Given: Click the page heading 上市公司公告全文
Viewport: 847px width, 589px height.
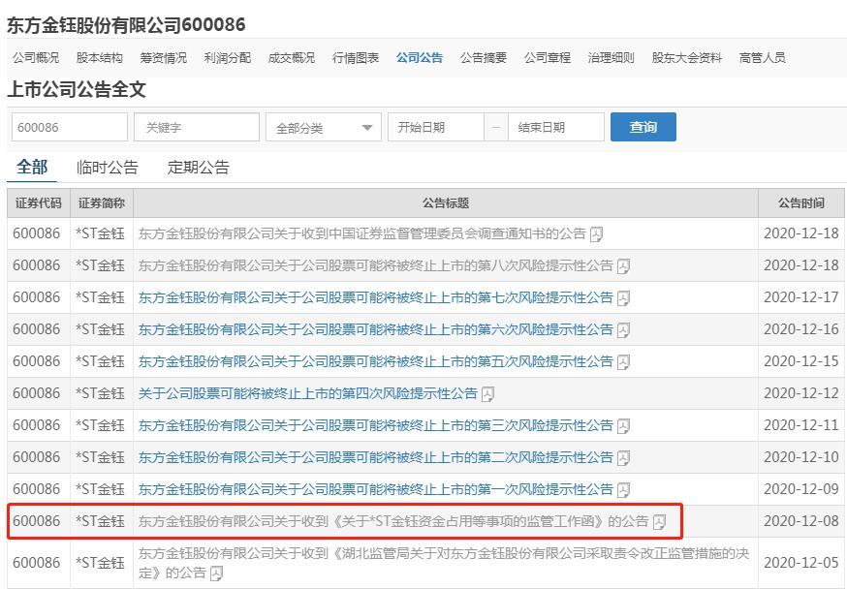Looking at the screenshot, I should (77, 90).
